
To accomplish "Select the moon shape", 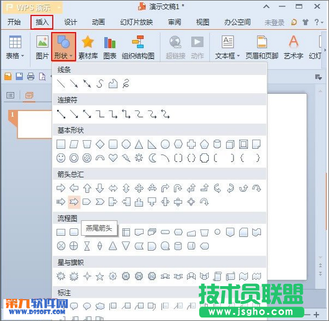I will [x=152, y=158].
